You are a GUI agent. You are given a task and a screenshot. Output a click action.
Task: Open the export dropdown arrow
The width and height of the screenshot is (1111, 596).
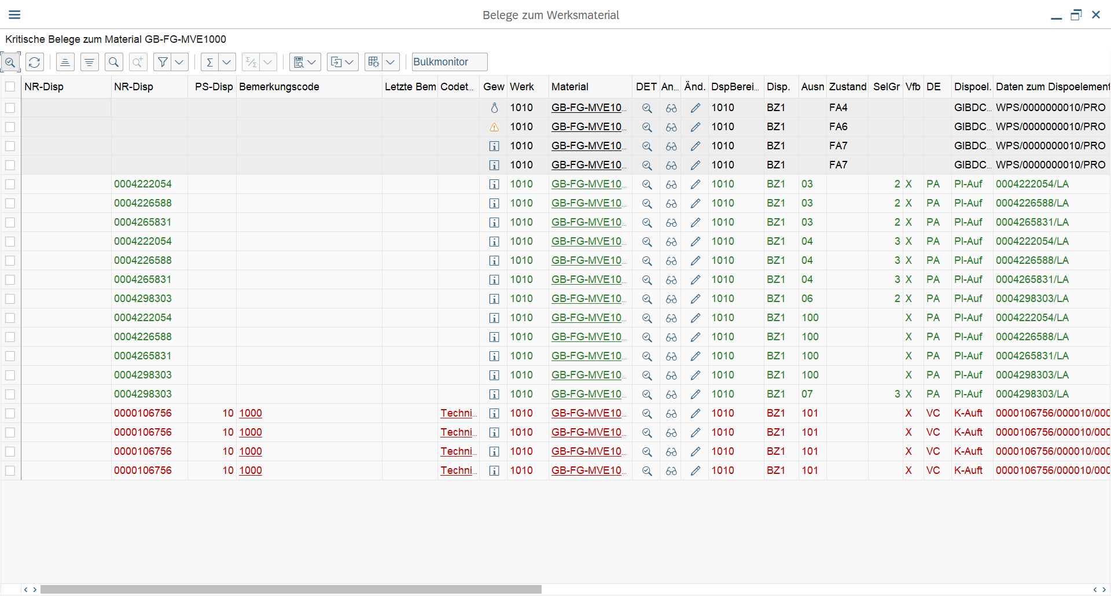pos(349,62)
